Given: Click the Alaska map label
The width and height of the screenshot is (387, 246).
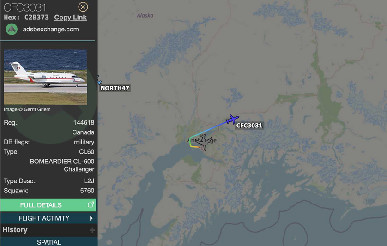Looking at the screenshot, I should 145,16.
